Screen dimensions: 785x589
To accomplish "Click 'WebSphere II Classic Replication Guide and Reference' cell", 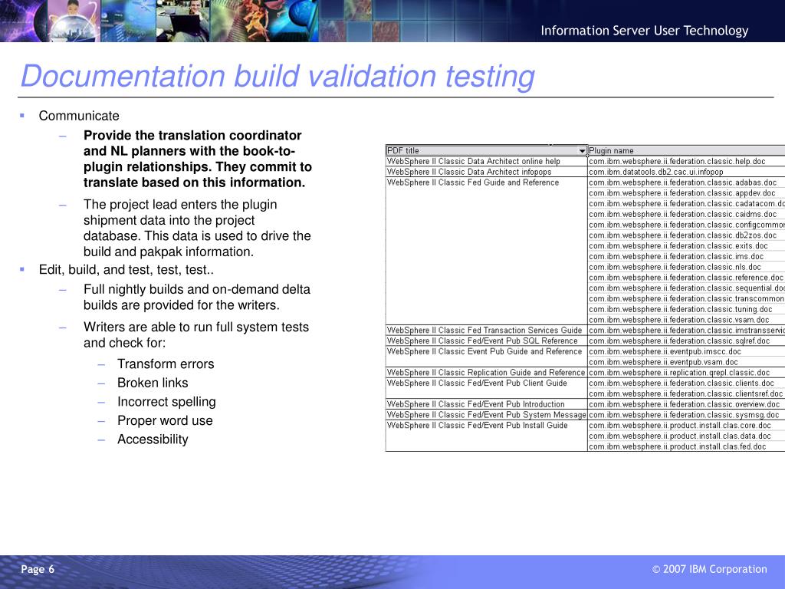I will coord(486,373).
